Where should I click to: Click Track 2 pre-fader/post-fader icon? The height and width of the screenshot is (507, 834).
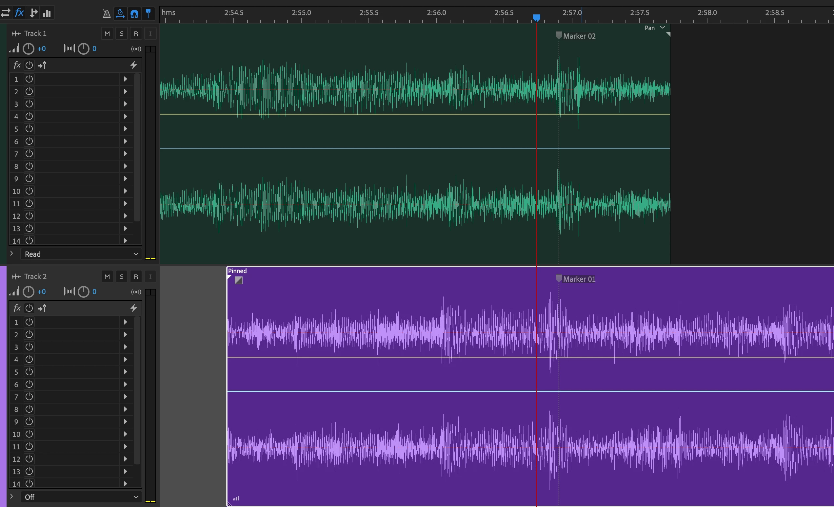tap(42, 308)
